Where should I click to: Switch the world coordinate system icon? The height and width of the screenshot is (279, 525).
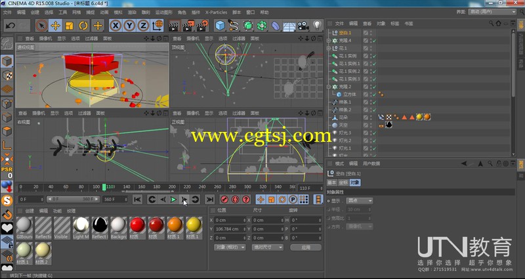coord(157,26)
